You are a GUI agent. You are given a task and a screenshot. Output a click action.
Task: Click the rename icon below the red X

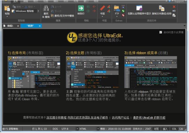point(174,11)
